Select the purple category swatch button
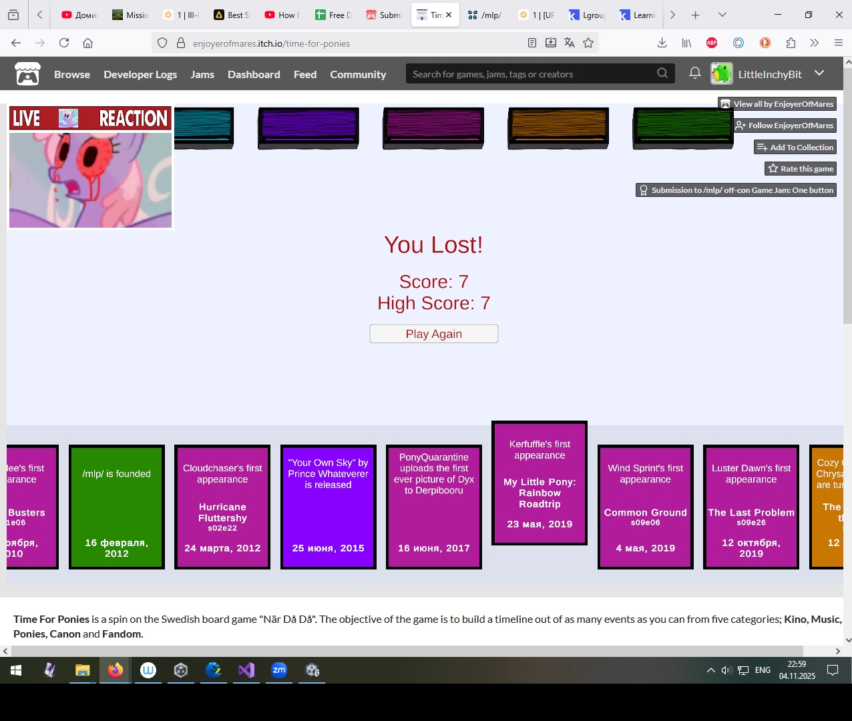852x721 pixels. pos(308,128)
